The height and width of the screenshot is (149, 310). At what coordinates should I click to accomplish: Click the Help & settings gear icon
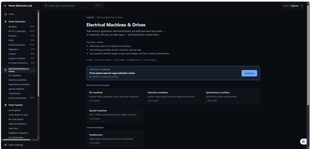point(5,145)
